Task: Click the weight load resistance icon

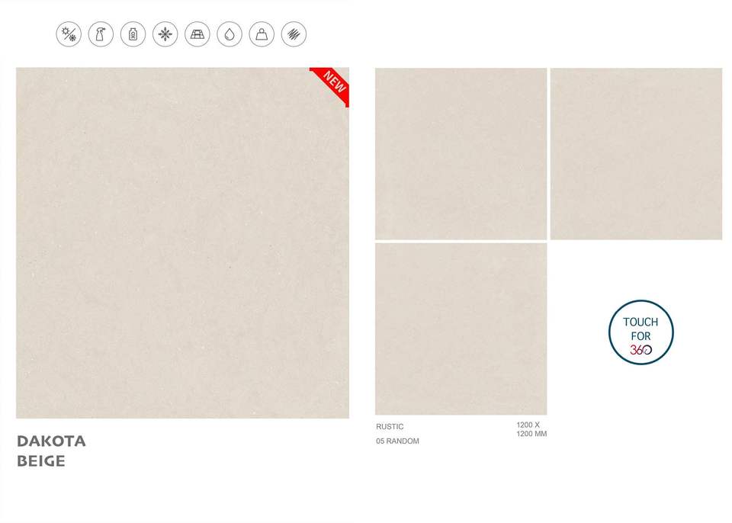Action: pos(262,34)
